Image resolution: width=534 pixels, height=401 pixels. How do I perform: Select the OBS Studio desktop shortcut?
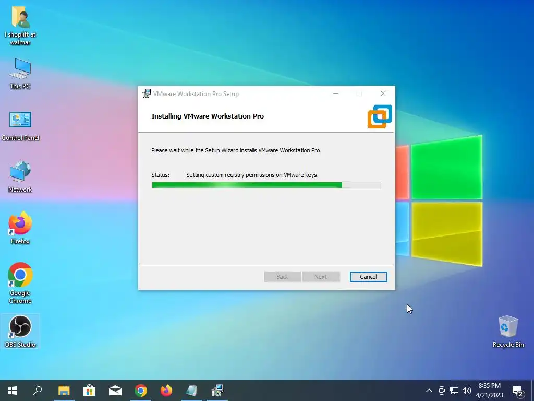click(x=20, y=331)
